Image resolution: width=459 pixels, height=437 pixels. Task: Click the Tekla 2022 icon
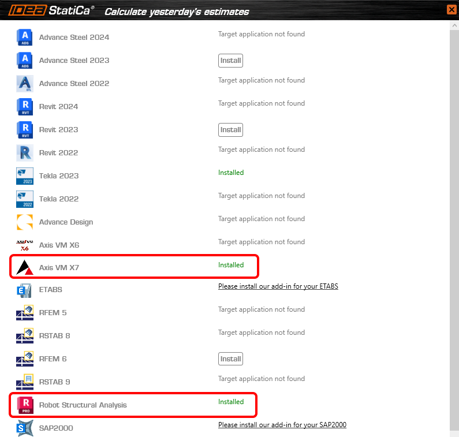tap(25, 199)
